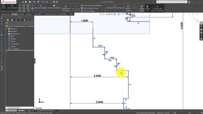203x114 pixels.
Task: Click the Select cursor icon in title bar
Action: 47,2
